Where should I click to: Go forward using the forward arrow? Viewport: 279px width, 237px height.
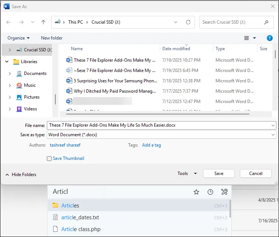click(x=21, y=22)
